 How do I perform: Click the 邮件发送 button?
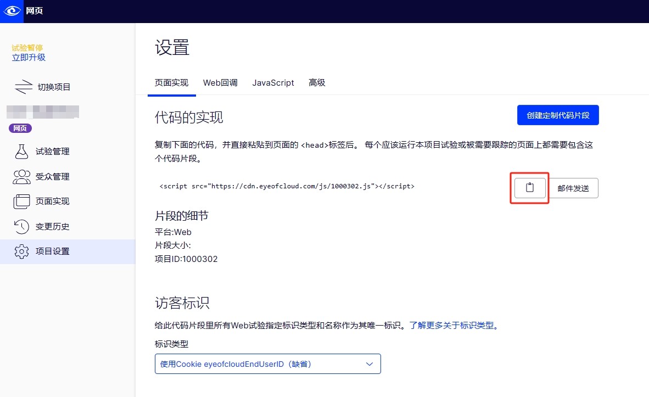573,188
